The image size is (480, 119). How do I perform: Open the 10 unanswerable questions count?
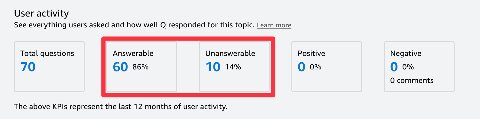[213, 67]
